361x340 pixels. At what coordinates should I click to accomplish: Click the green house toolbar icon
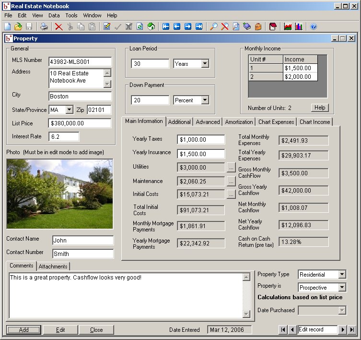click(x=151, y=27)
